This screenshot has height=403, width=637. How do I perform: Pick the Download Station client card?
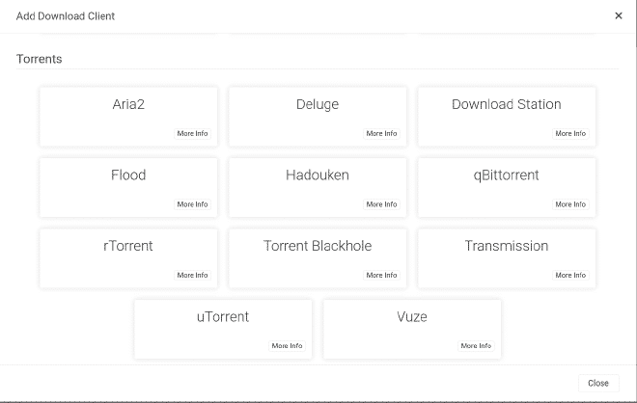pos(507,117)
